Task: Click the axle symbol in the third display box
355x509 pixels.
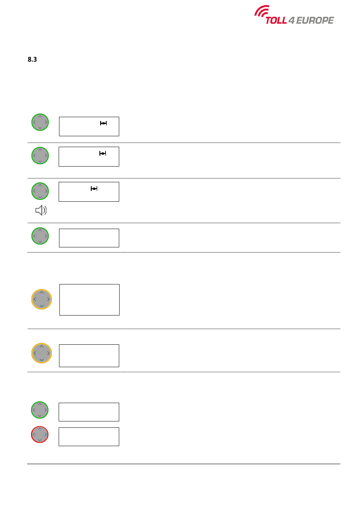Action: (94, 189)
